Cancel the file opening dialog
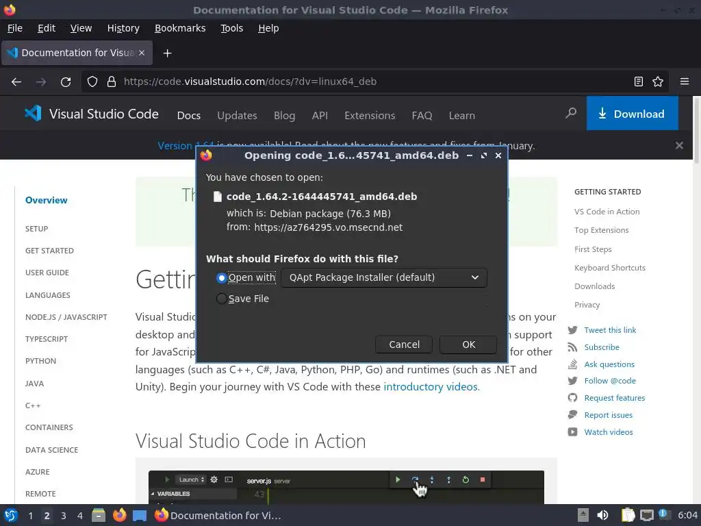The width and height of the screenshot is (701, 526). tap(404, 345)
